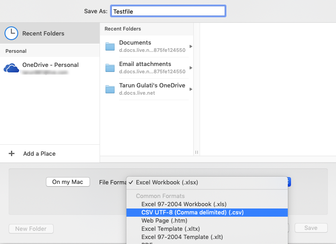This screenshot has height=244, width=336.
Task: Expand Tarun Gulati's OneDrive arrow
Action: 191,89
